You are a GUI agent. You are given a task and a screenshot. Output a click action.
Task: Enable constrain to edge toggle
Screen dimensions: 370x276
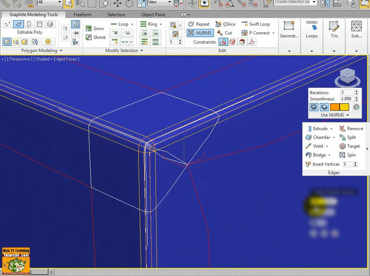[x=232, y=42]
